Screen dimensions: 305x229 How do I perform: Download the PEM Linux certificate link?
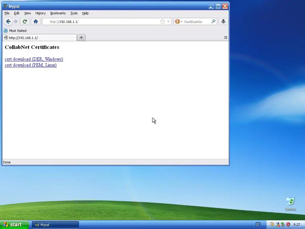point(31,65)
